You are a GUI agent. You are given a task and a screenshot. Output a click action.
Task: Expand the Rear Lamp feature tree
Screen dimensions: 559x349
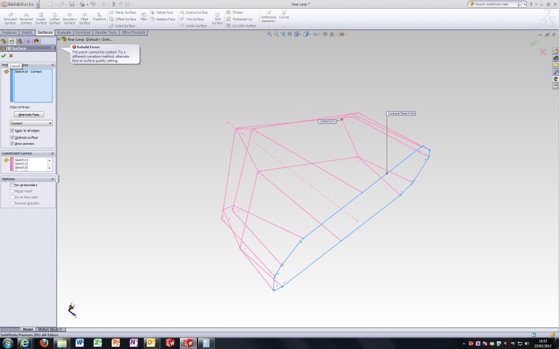tap(59, 40)
